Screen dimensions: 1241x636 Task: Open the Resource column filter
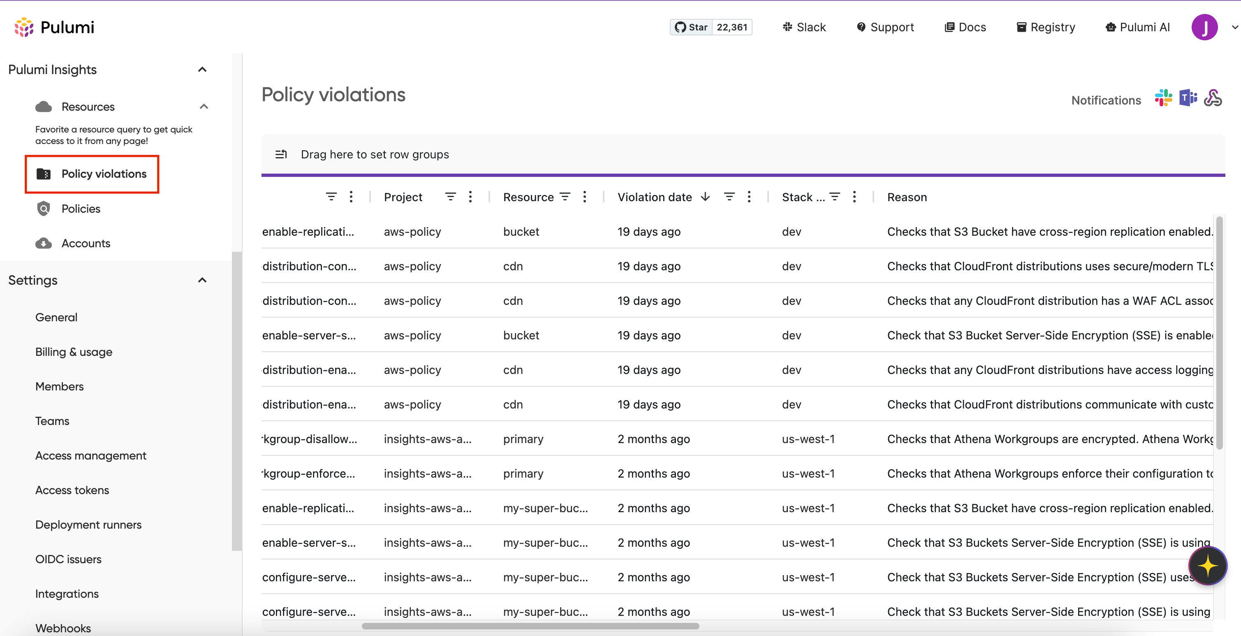point(565,197)
